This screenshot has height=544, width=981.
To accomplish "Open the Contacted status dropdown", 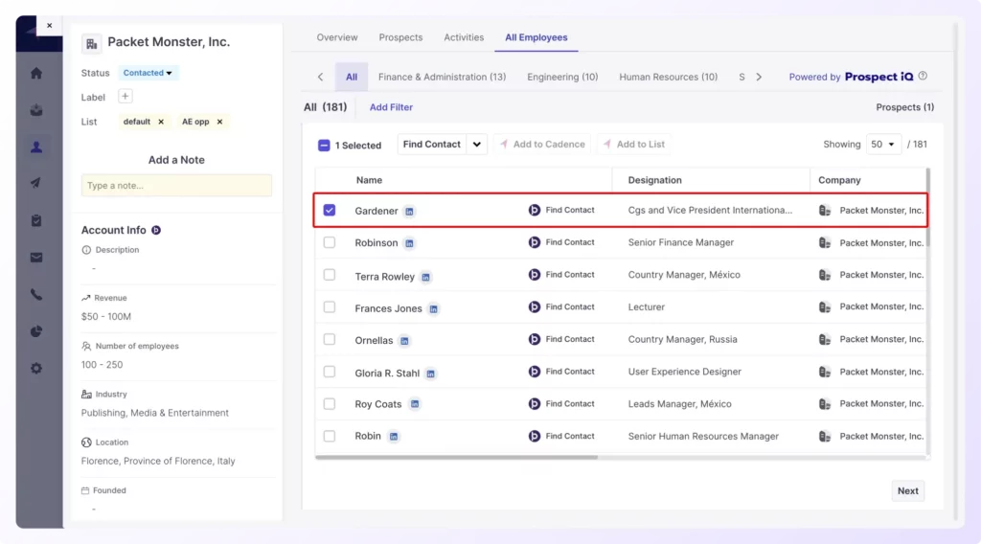I will 148,73.
